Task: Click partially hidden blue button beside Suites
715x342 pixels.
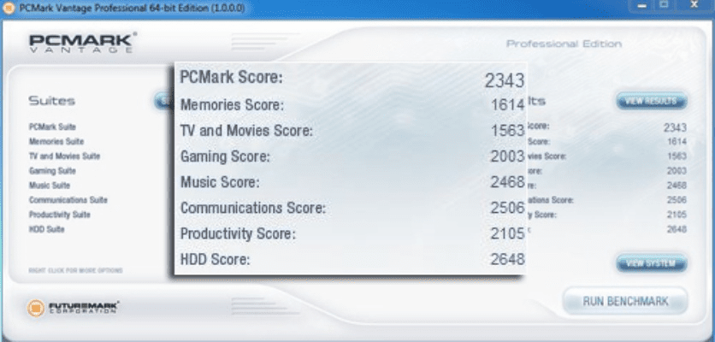Action: point(163,101)
